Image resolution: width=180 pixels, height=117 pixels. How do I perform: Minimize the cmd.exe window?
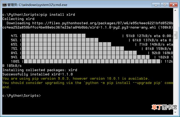[x=156, y=5]
